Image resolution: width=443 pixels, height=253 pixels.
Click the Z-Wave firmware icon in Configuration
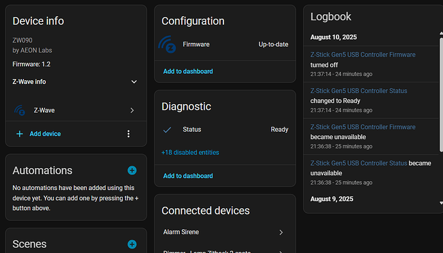pos(168,44)
